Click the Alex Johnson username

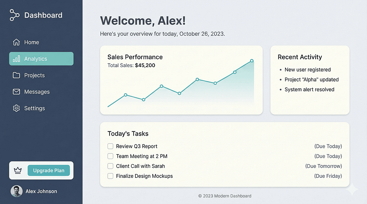(x=41, y=191)
